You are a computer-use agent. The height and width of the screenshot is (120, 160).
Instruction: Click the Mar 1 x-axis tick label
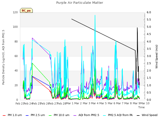pyautogui.click(x=70, y=103)
